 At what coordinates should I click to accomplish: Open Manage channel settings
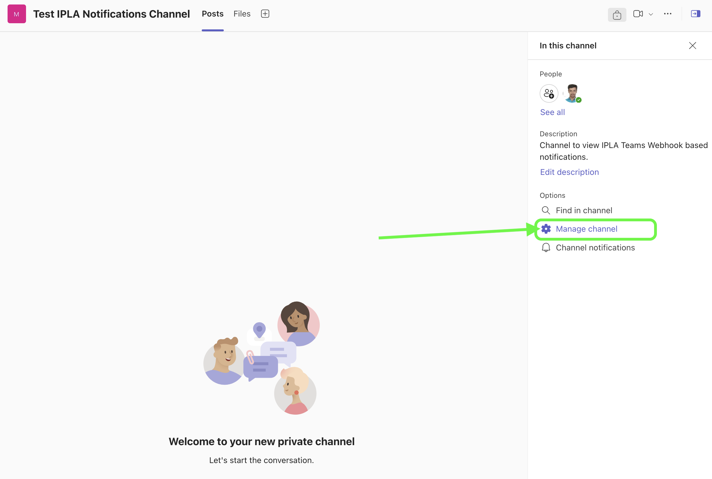point(586,229)
